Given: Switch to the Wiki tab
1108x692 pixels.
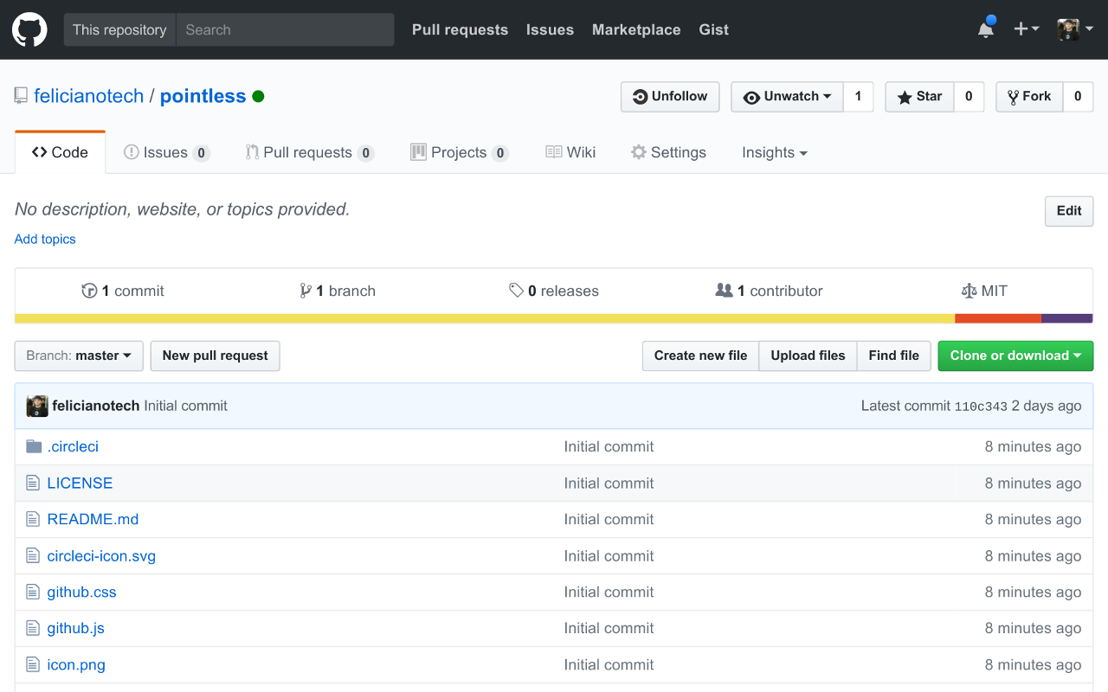Looking at the screenshot, I should [x=570, y=152].
